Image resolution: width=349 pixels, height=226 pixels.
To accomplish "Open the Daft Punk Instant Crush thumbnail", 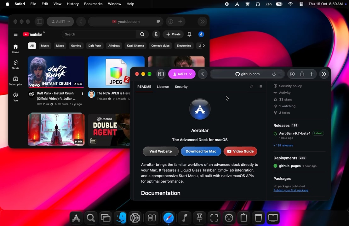I will 56,72.
